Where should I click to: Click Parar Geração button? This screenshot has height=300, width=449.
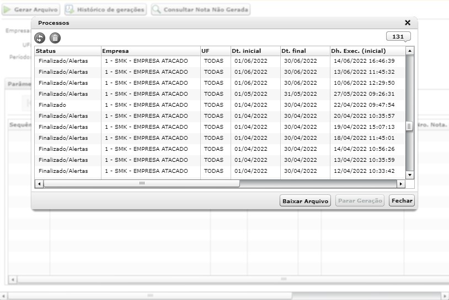pos(360,200)
